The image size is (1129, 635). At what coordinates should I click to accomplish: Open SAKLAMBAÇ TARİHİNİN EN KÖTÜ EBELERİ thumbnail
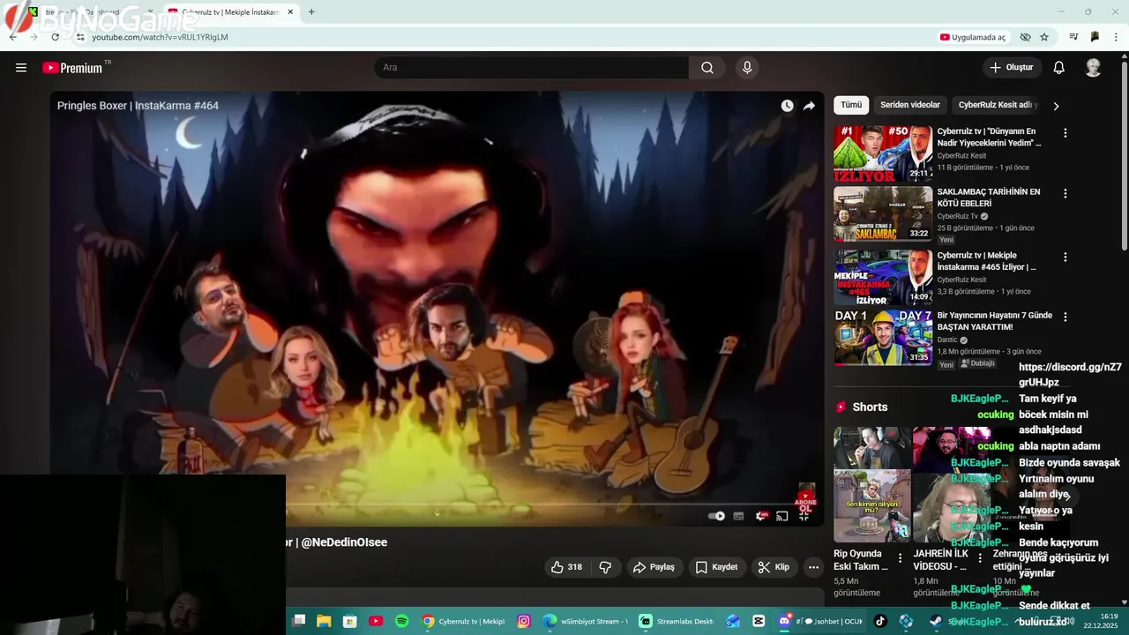pyautogui.click(x=883, y=213)
